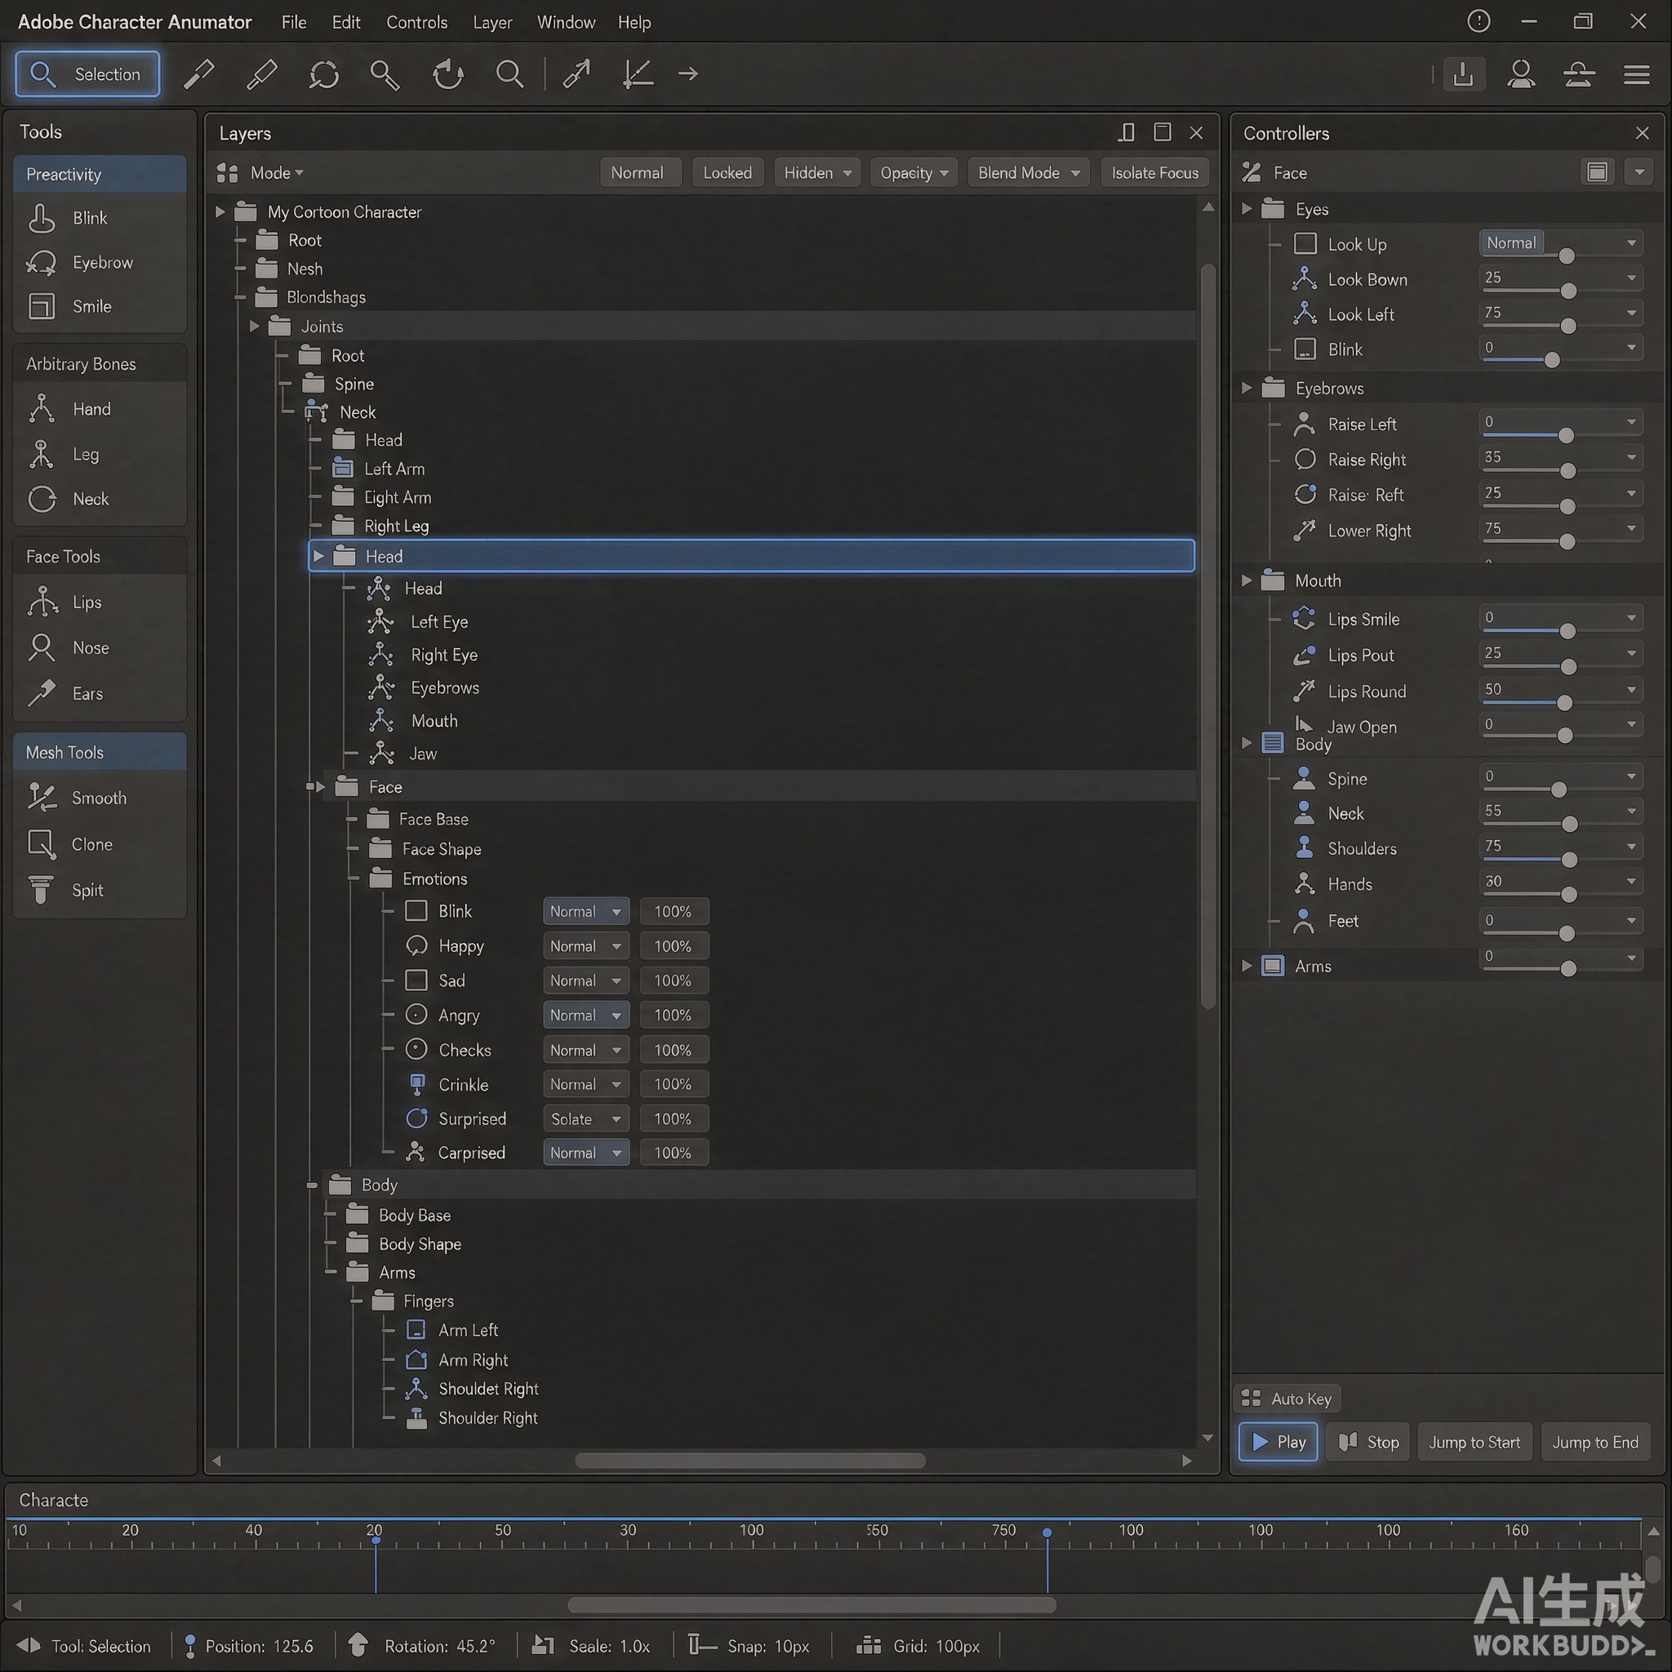The width and height of the screenshot is (1672, 1672).
Task: Toggle the Angry emotion radio icon
Action: click(x=416, y=1014)
